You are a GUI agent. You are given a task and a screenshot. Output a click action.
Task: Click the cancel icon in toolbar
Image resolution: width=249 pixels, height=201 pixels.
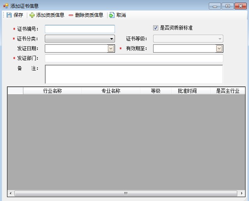point(112,15)
